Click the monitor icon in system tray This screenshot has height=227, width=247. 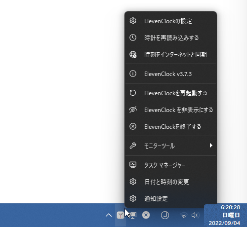pos(133,215)
